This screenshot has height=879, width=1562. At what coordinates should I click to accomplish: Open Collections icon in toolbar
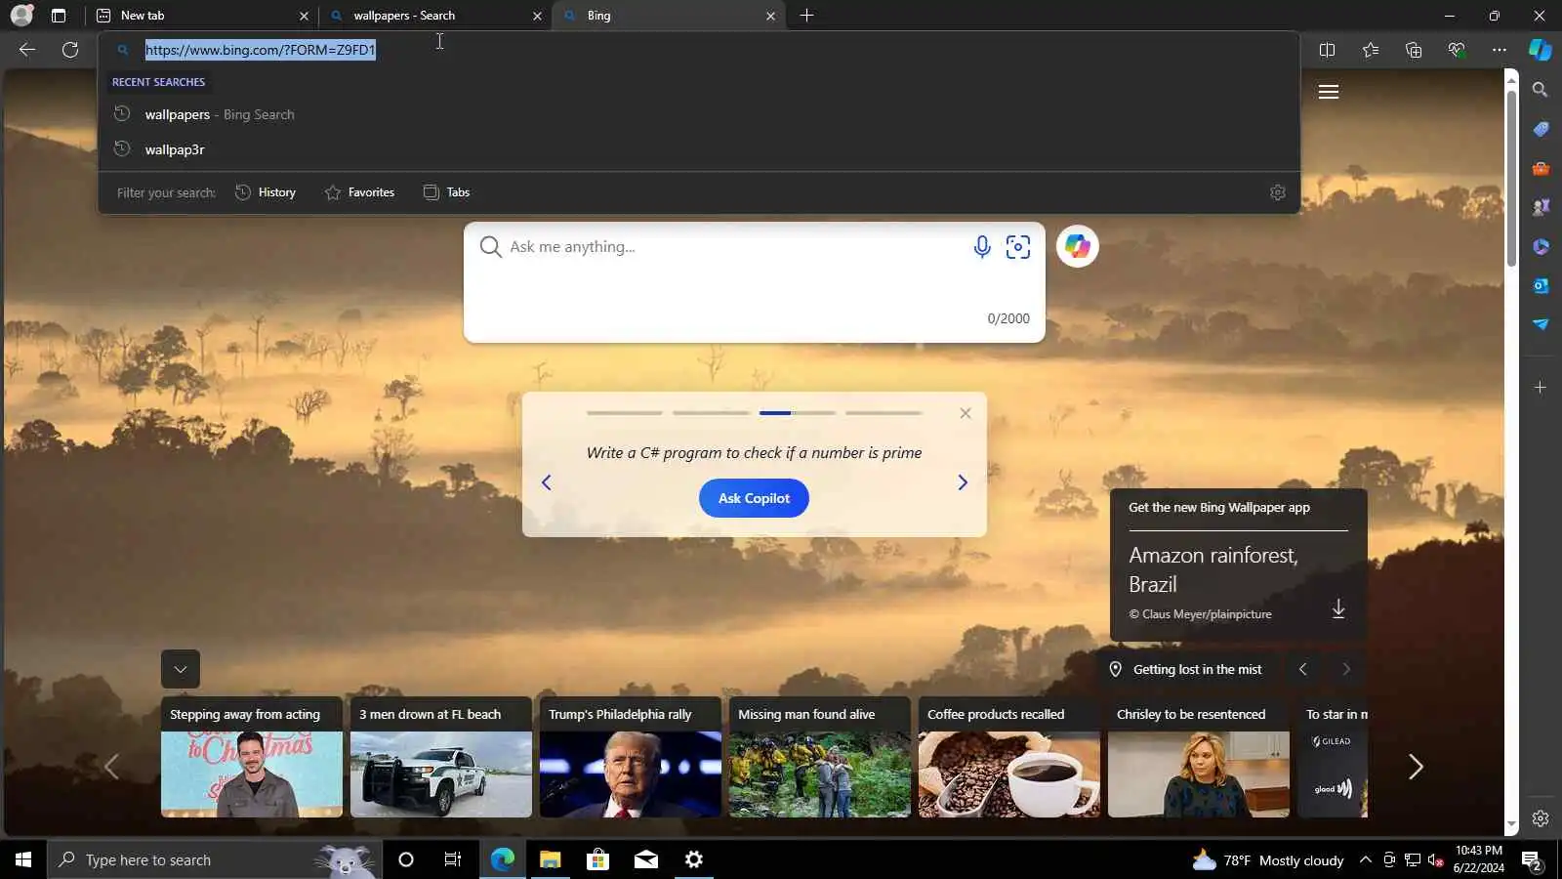(1414, 50)
